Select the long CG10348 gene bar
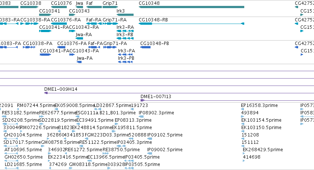The height and width of the screenshot is (170, 314). coord(191,7)
